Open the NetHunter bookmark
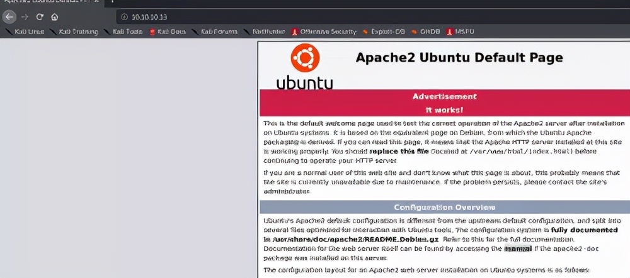The width and height of the screenshot is (630, 278). click(x=265, y=31)
